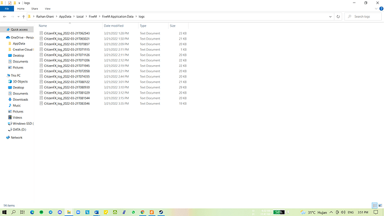This screenshot has width=384, height=216.
Task: Show hidden system tray icons chevron
Action: (x=331, y=212)
